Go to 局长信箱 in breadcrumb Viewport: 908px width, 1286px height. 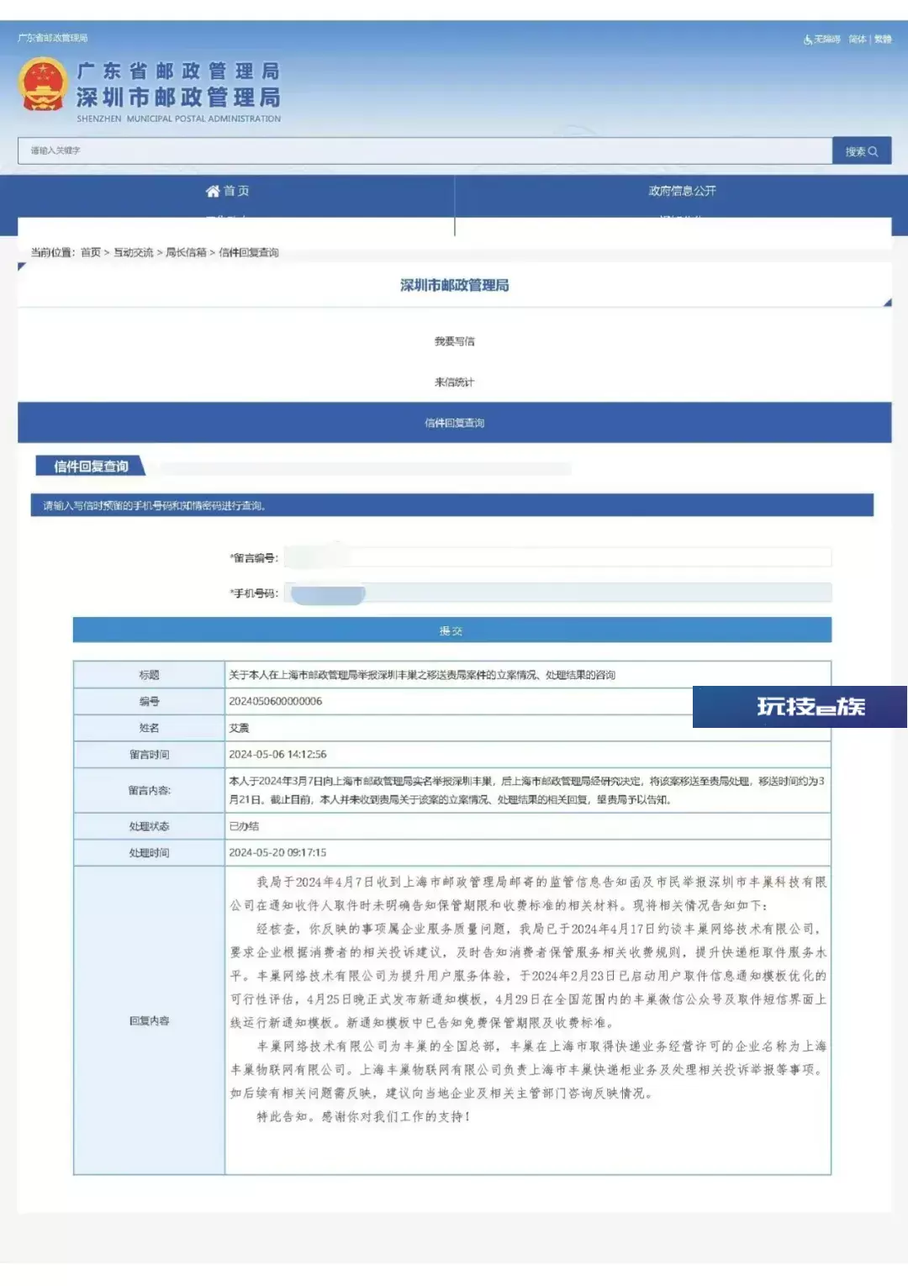(186, 252)
